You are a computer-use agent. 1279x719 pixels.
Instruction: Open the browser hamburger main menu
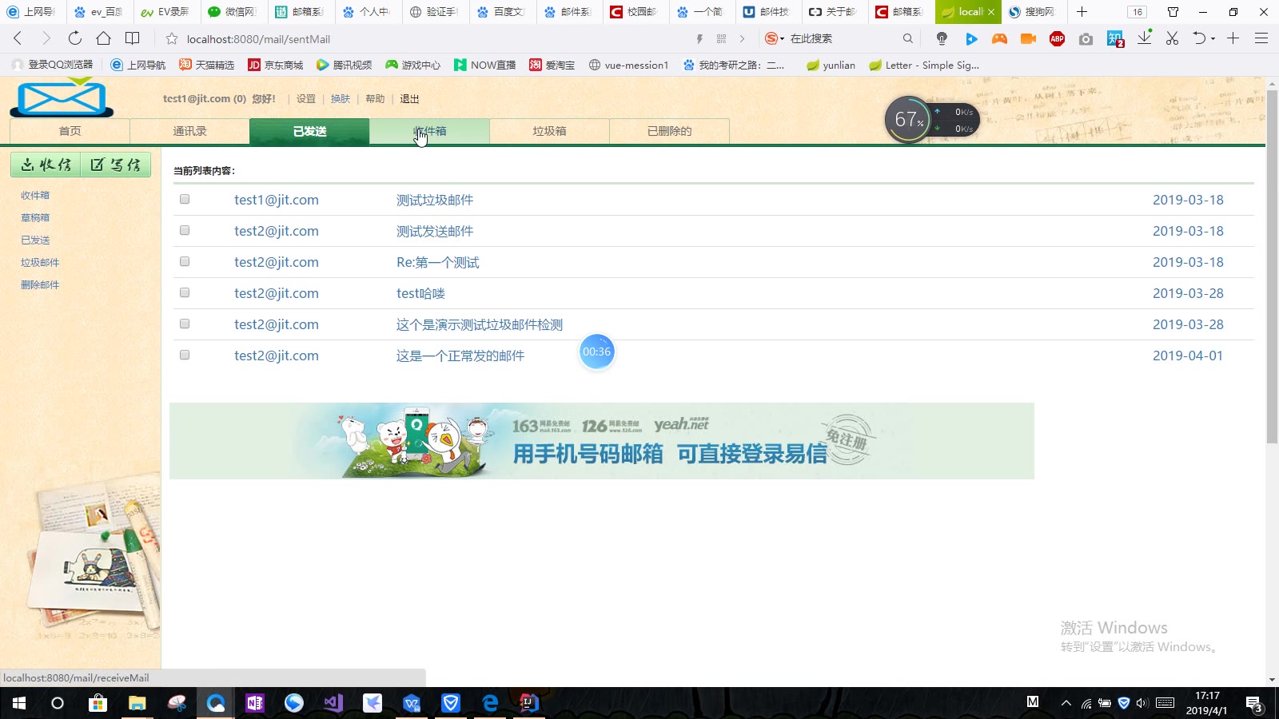point(1261,38)
